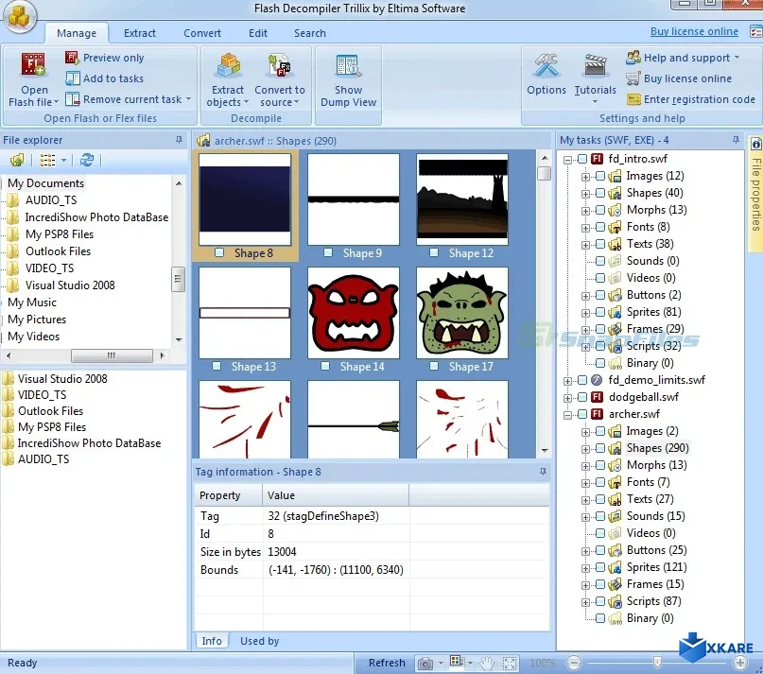Check the Shape 9 checkbox

[x=328, y=252]
